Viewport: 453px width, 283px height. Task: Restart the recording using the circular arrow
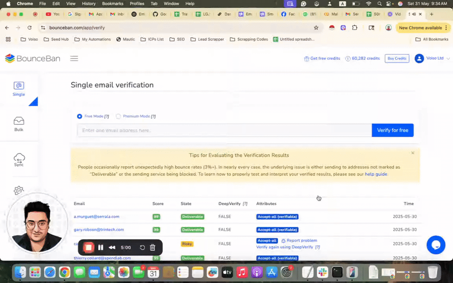142,248
